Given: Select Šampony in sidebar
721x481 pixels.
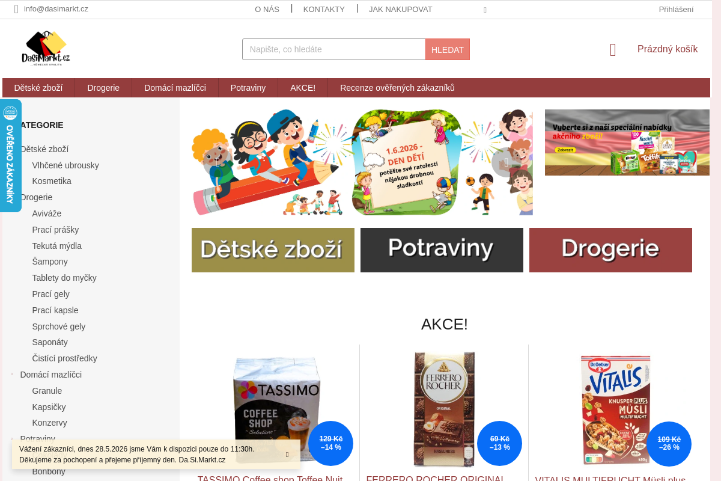Looking at the screenshot, I should click(x=50, y=262).
